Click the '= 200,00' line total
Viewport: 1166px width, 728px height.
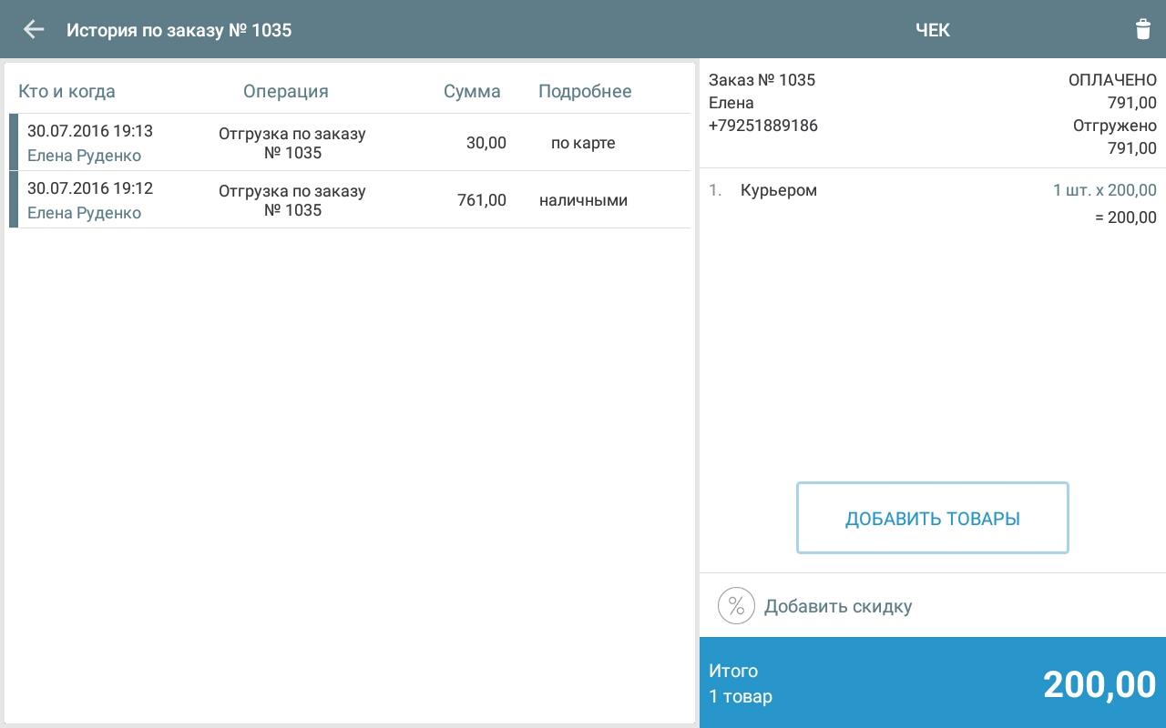tap(1126, 217)
